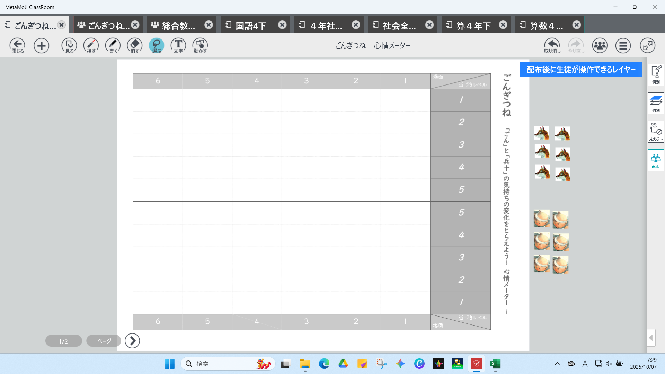Click the ページ button
The width and height of the screenshot is (665, 374).
pos(104,341)
